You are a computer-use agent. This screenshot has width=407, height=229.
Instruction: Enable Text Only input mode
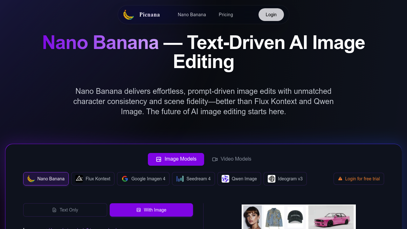(65, 210)
